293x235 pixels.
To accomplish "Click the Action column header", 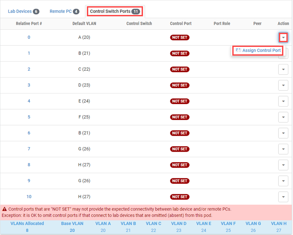I will pyautogui.click(x=283, y=24).
